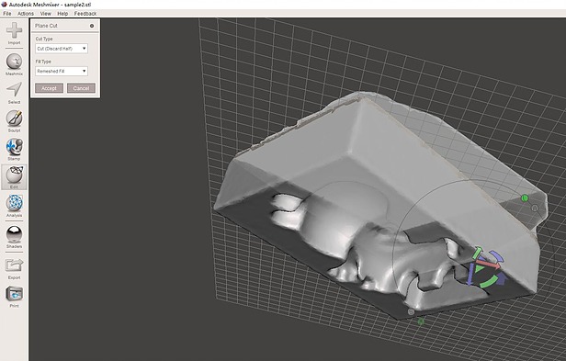Click the Export folder icon
566x361 pixels.
point(14,265)
